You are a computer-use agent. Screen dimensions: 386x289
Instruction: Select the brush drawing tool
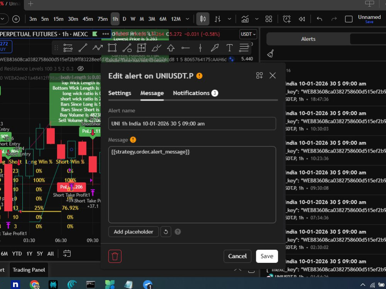tap(156, 48)
